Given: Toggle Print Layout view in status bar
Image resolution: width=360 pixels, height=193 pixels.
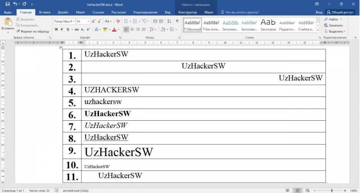Looking at the screenshot, I should click(x=297, y=190).
